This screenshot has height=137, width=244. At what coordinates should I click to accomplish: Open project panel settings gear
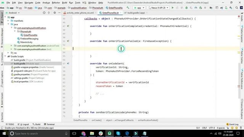click(x=55, y=13)
